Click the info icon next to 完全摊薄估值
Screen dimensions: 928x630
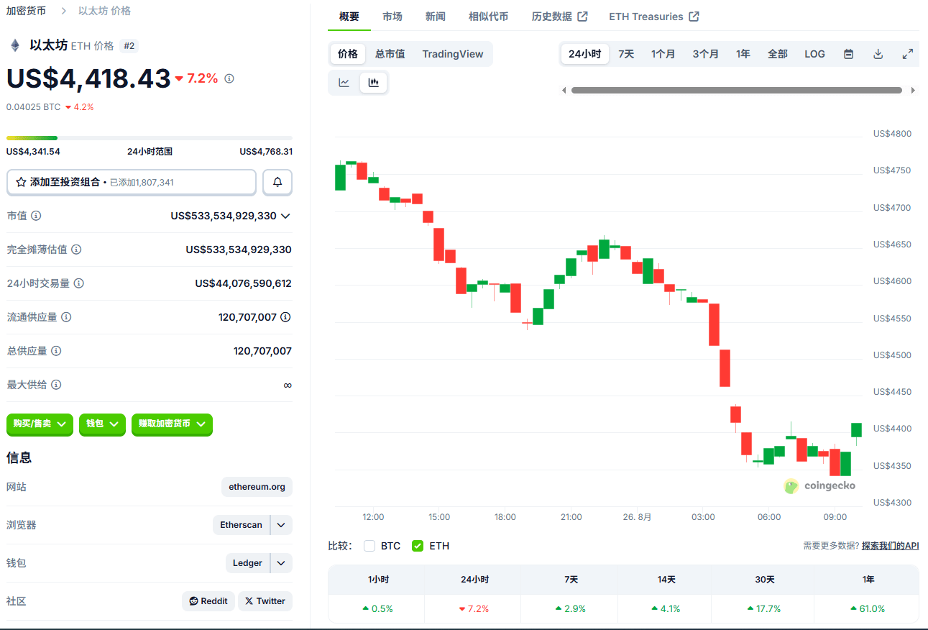(76, 250)
